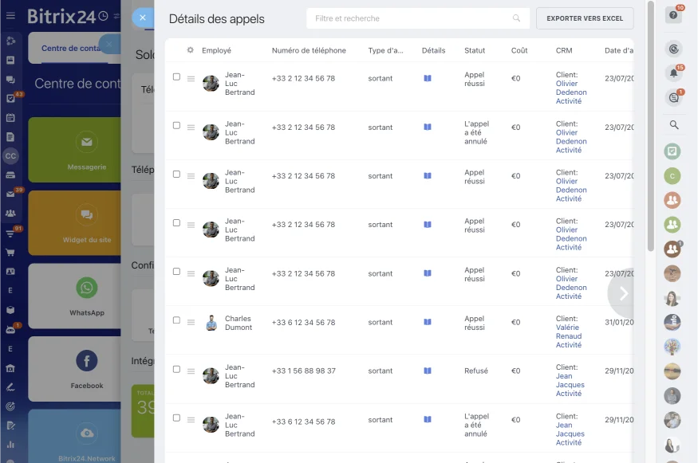Sort by the Employé column header
698x463 pixels.
pyautogui.click(x=216, y=50)
